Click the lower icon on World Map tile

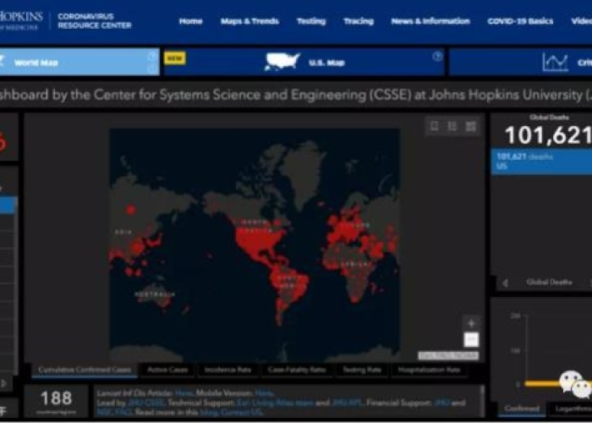pyautogui.click(x=152, y=69)
